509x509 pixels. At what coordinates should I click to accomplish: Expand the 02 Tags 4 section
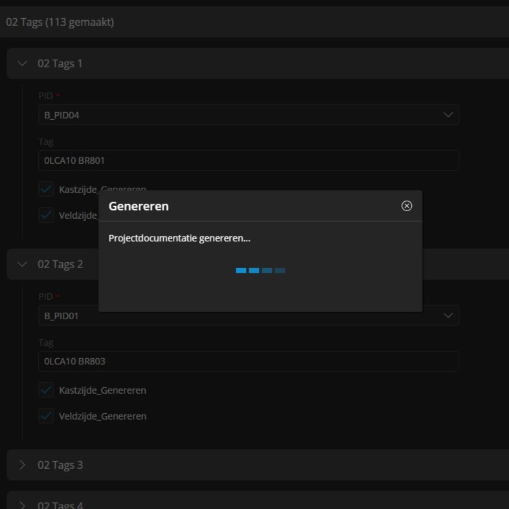point(22,504)
